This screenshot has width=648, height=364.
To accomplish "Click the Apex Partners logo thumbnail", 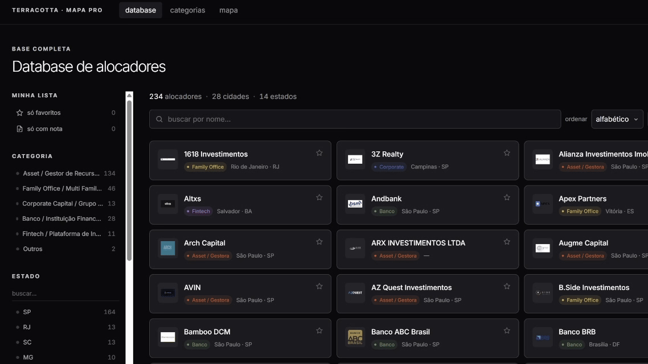I will click(x=543, y=204).
